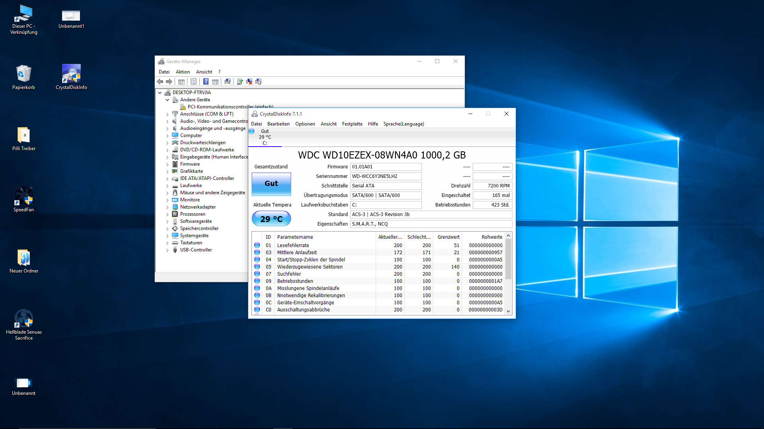This screenshot has width=764, height=429.
Task: Click the SMART list scrollbar down arrow
Action: pyautogui.click(x=508, y=311)
